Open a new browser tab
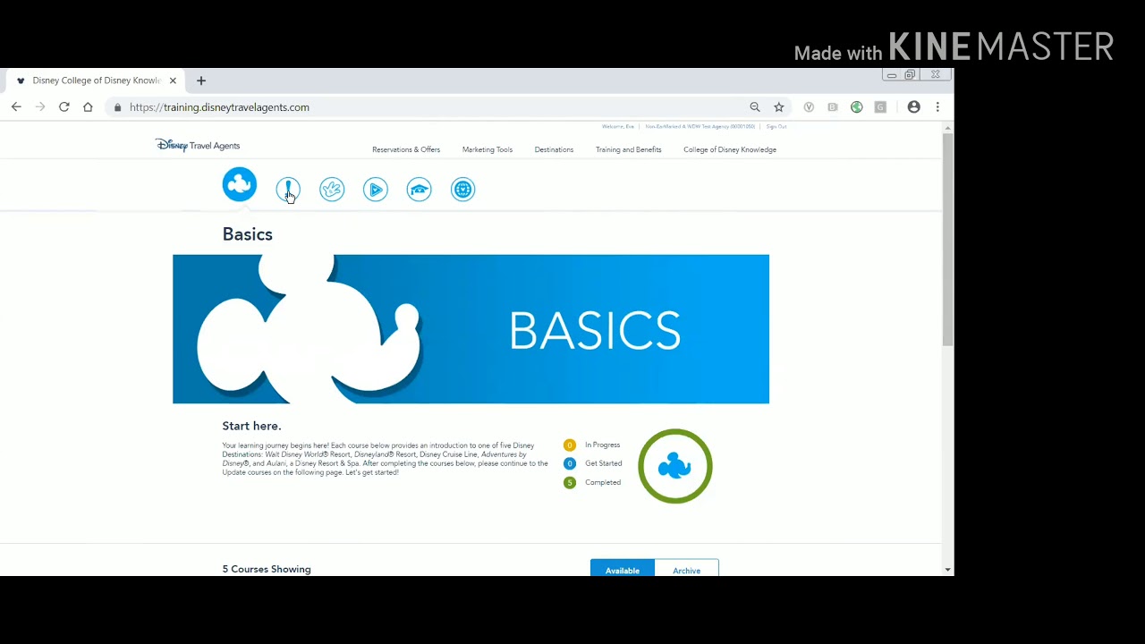Image resolution: width=1145 pixels, height=644 pixels. point(201,80)
